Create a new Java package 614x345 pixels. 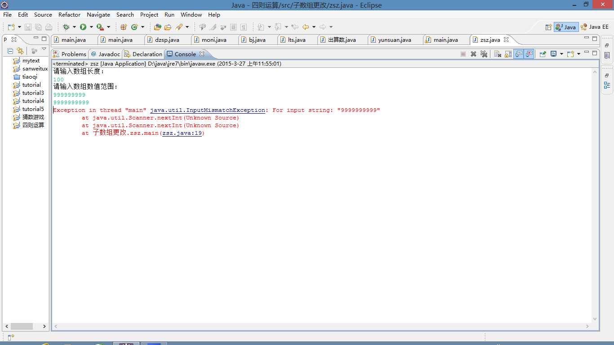tap(124, 27)
